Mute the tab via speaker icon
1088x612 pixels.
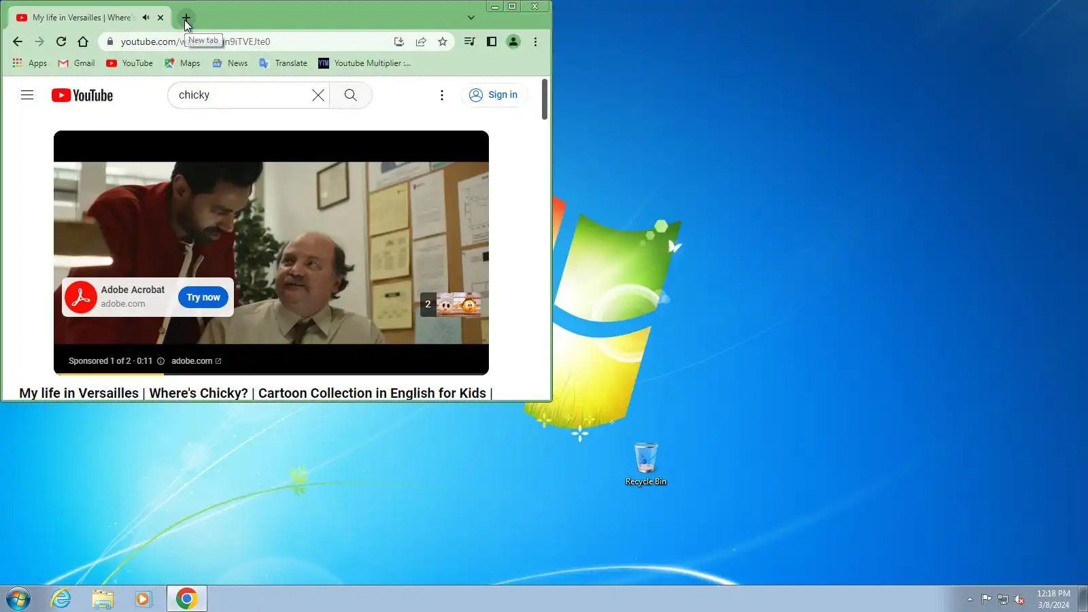[x=146, y=18]
